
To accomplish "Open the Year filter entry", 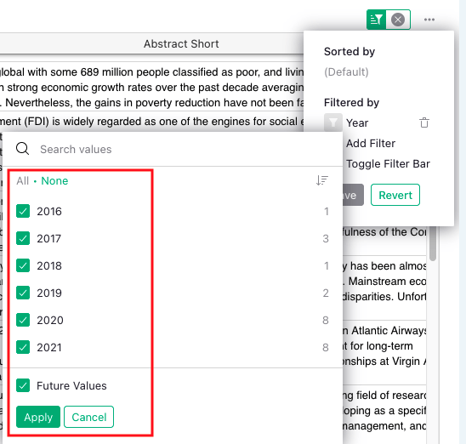I will tap(357, 122).
